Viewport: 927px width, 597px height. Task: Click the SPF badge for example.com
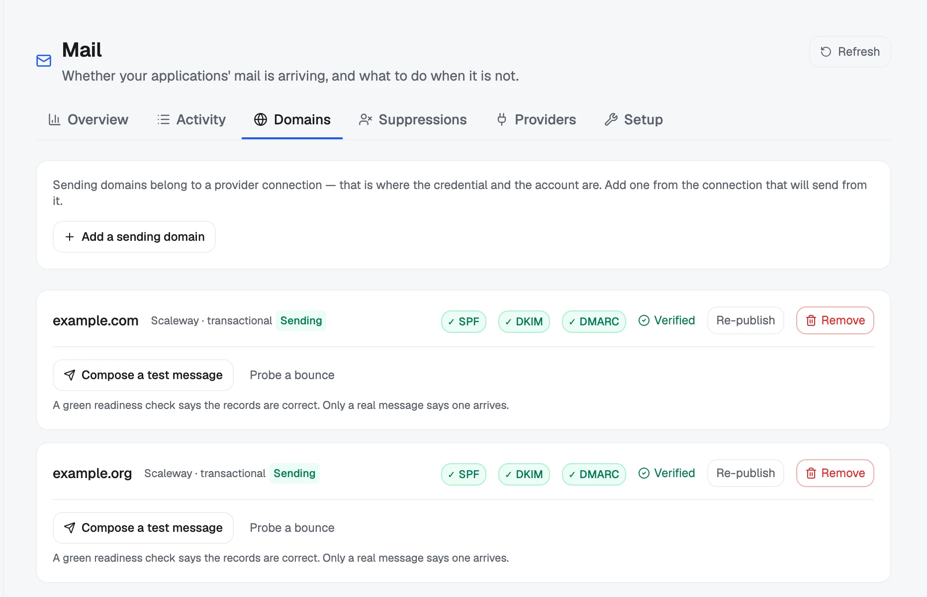[x=463, y=321]
